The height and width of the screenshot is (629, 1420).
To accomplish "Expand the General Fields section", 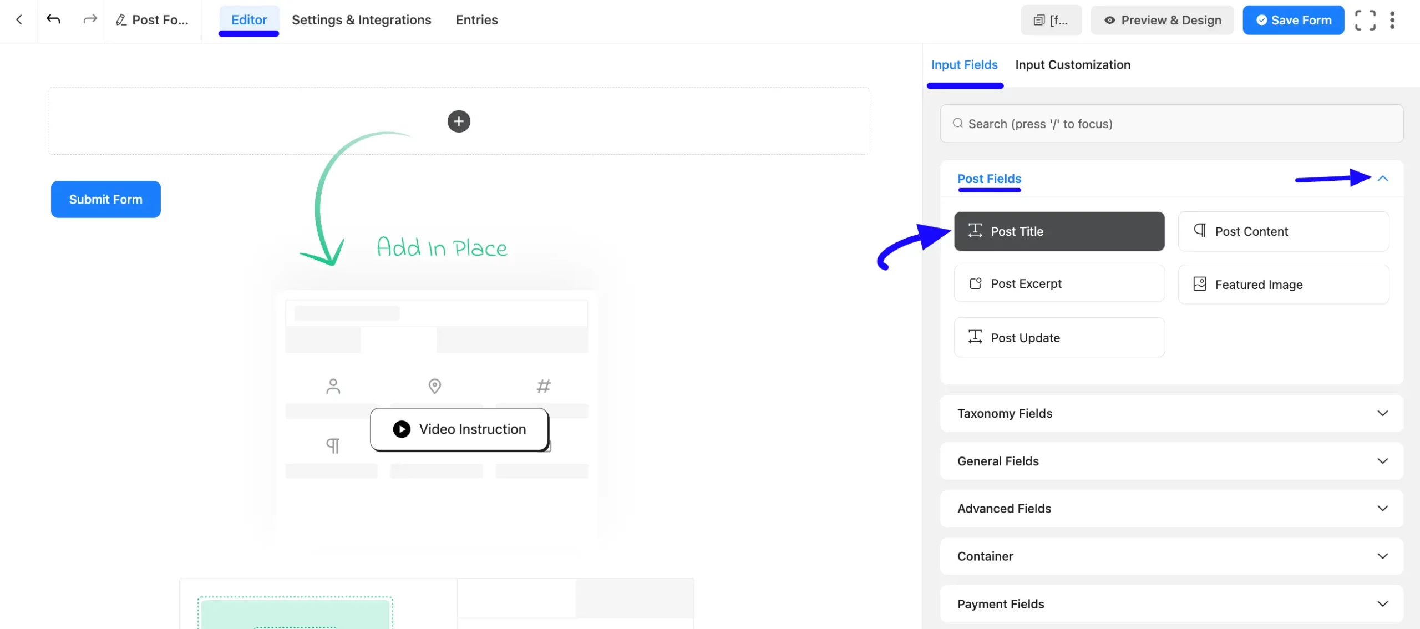I will tap(1171, 461).
